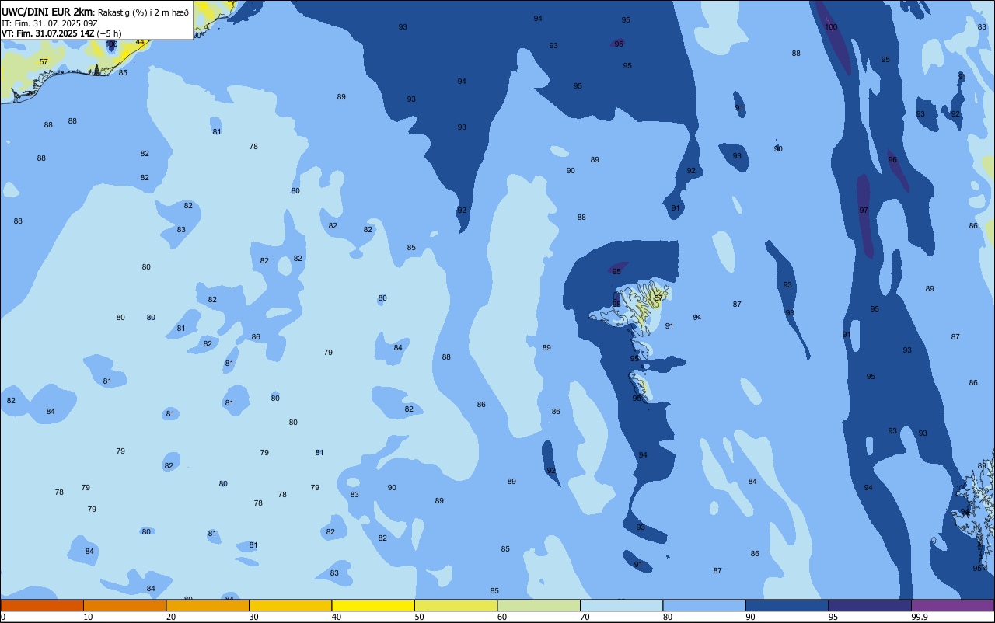Select the "40" legend tick label
This screenshot has height=623, width=995.
click(x=337, y=617)
